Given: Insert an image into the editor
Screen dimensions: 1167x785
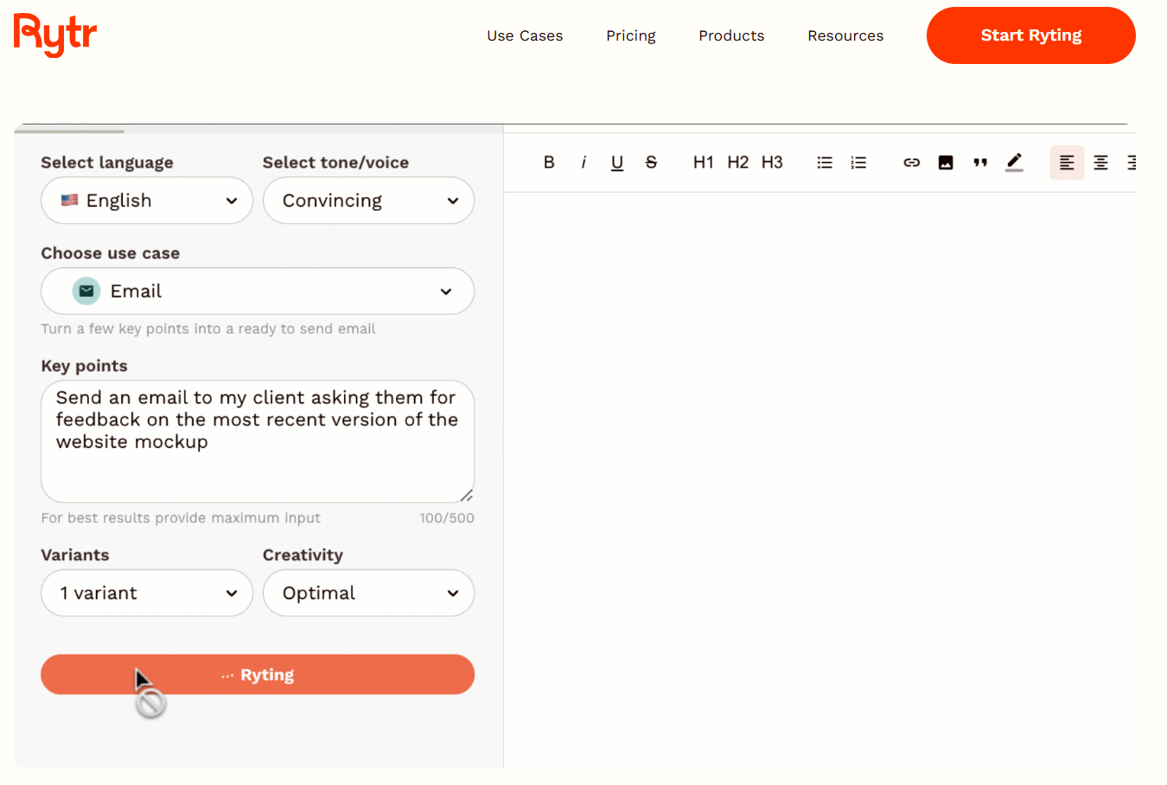Looking at the screenshot, I should (946, 163).
